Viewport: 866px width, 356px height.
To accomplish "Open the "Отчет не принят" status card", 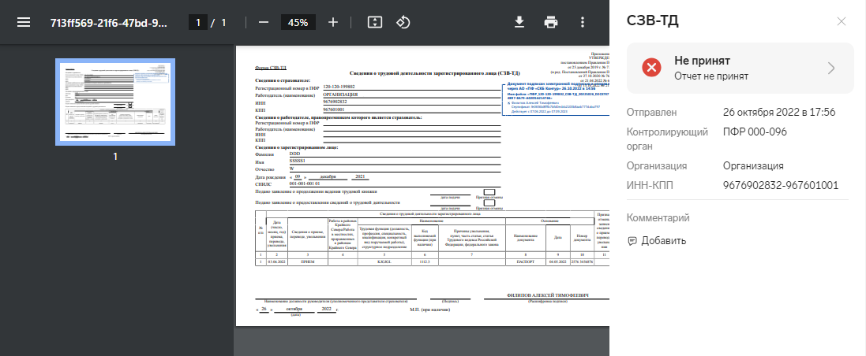I will click(x=740, y=69).
